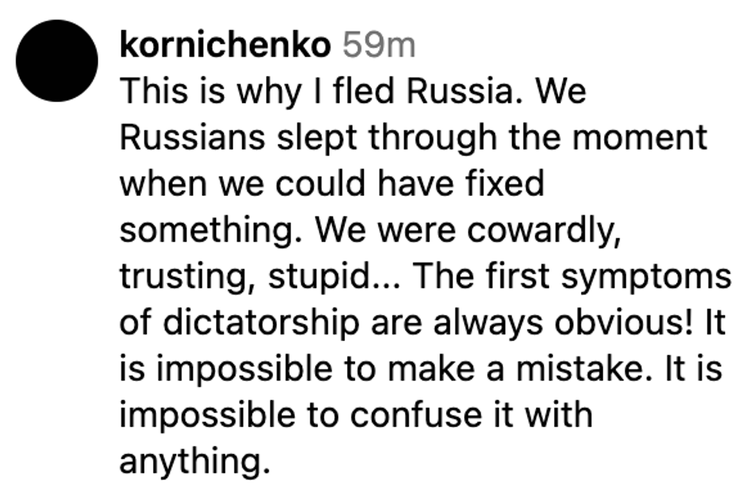Open the kornichenko username profile link
This screenshot has width=753, height=504.
coord(224,46)
